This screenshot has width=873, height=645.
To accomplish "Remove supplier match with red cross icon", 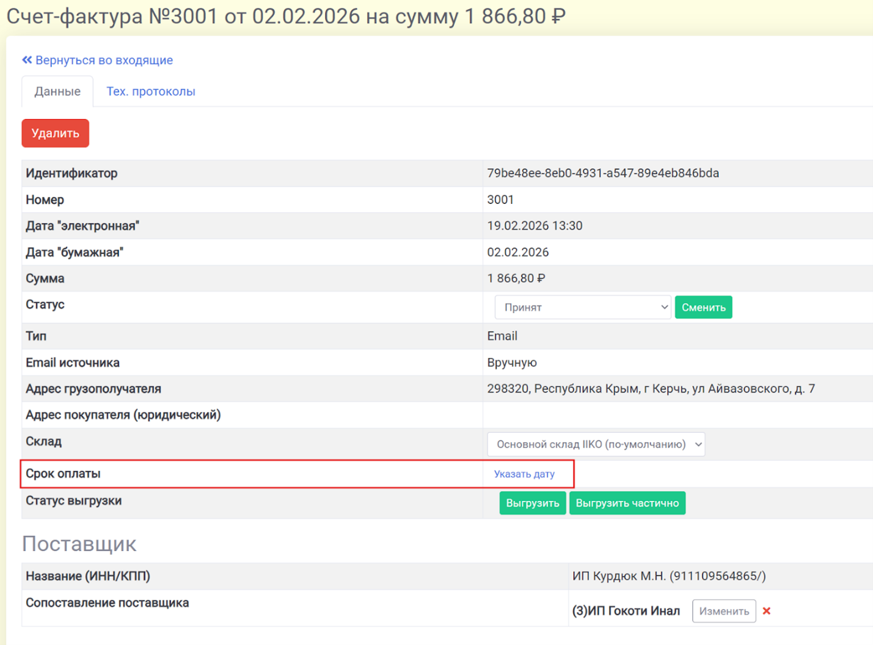I will pos(766,611).
